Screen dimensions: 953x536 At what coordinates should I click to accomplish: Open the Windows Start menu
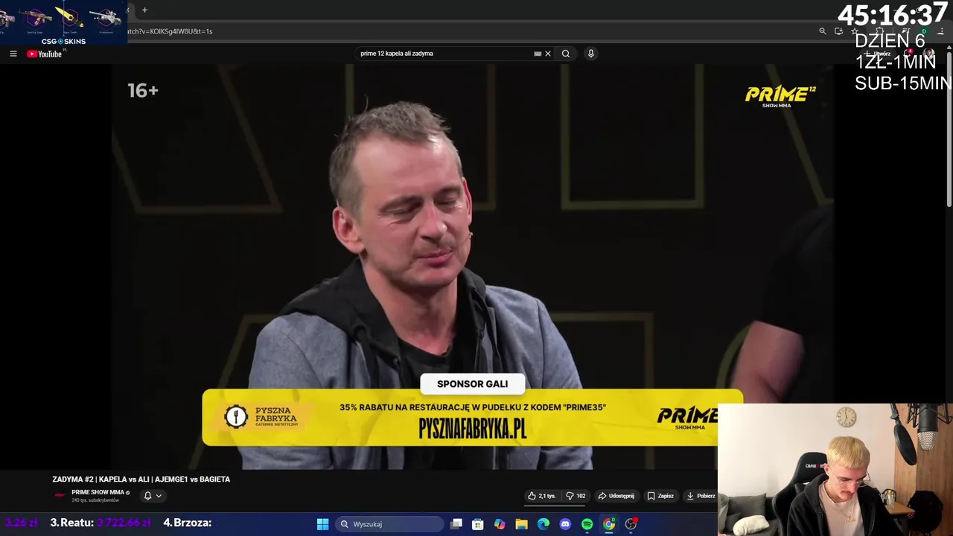(x=322, y=524)
